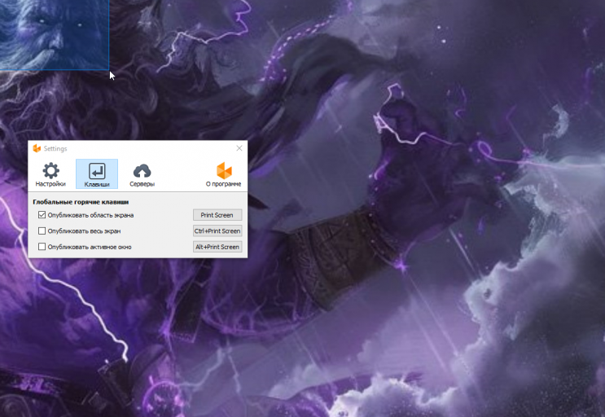Click the Settings window title text
The height and width of the screenshot is (417, 605).
pyautogui.click(x=55, y=148)
